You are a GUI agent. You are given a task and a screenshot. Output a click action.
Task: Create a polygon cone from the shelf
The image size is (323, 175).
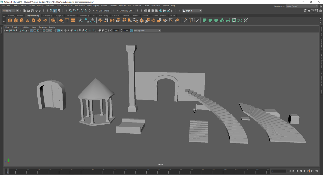[28, 20]
